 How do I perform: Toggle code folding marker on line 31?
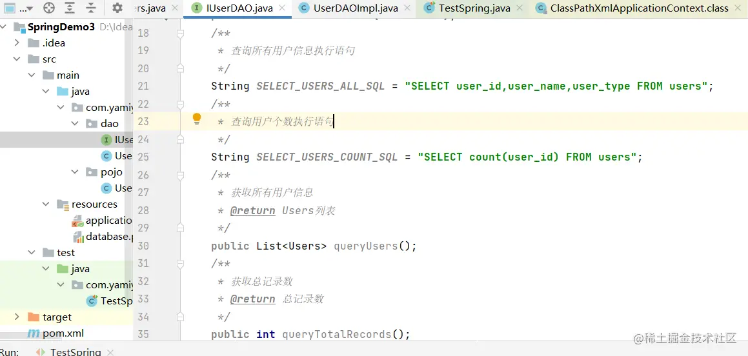[180, 264]
